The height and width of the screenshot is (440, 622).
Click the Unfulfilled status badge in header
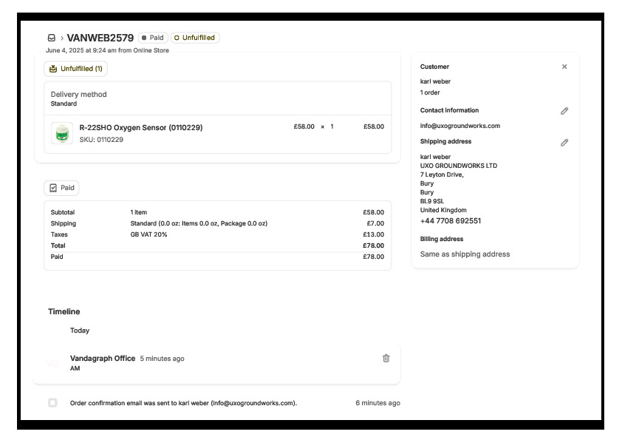195,38
